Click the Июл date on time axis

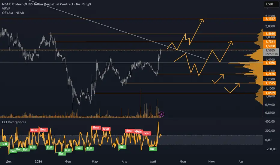click(211, 161)
